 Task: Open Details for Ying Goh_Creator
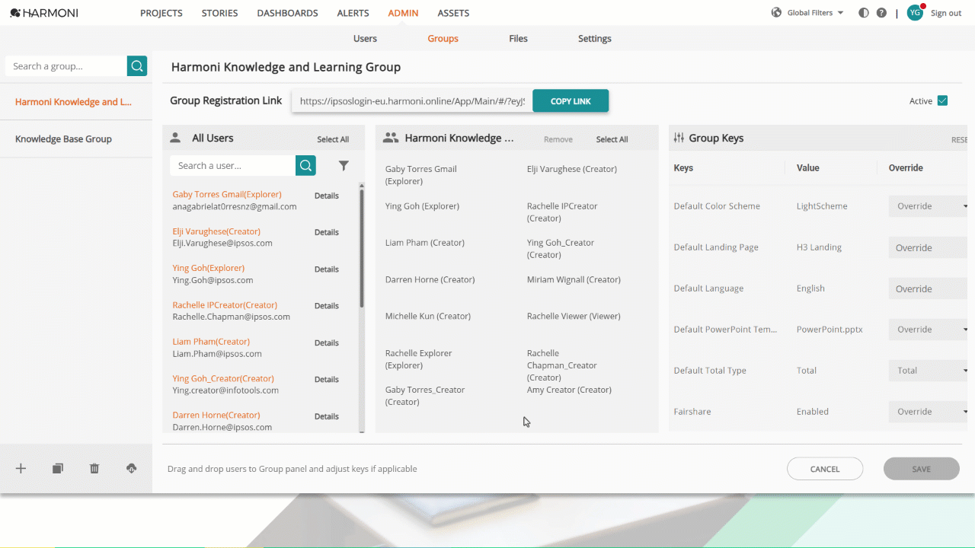(x=327, y=379)
